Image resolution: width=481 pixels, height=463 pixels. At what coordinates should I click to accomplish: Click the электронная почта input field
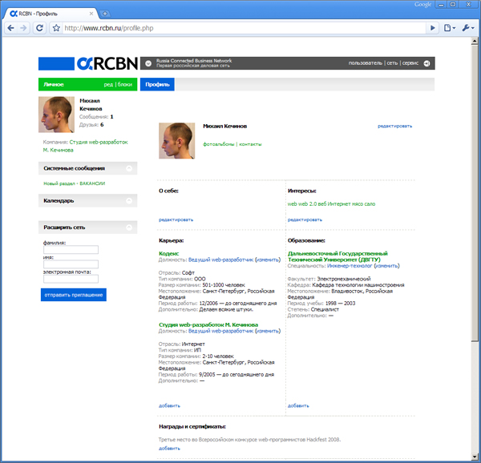click(71, 279)
